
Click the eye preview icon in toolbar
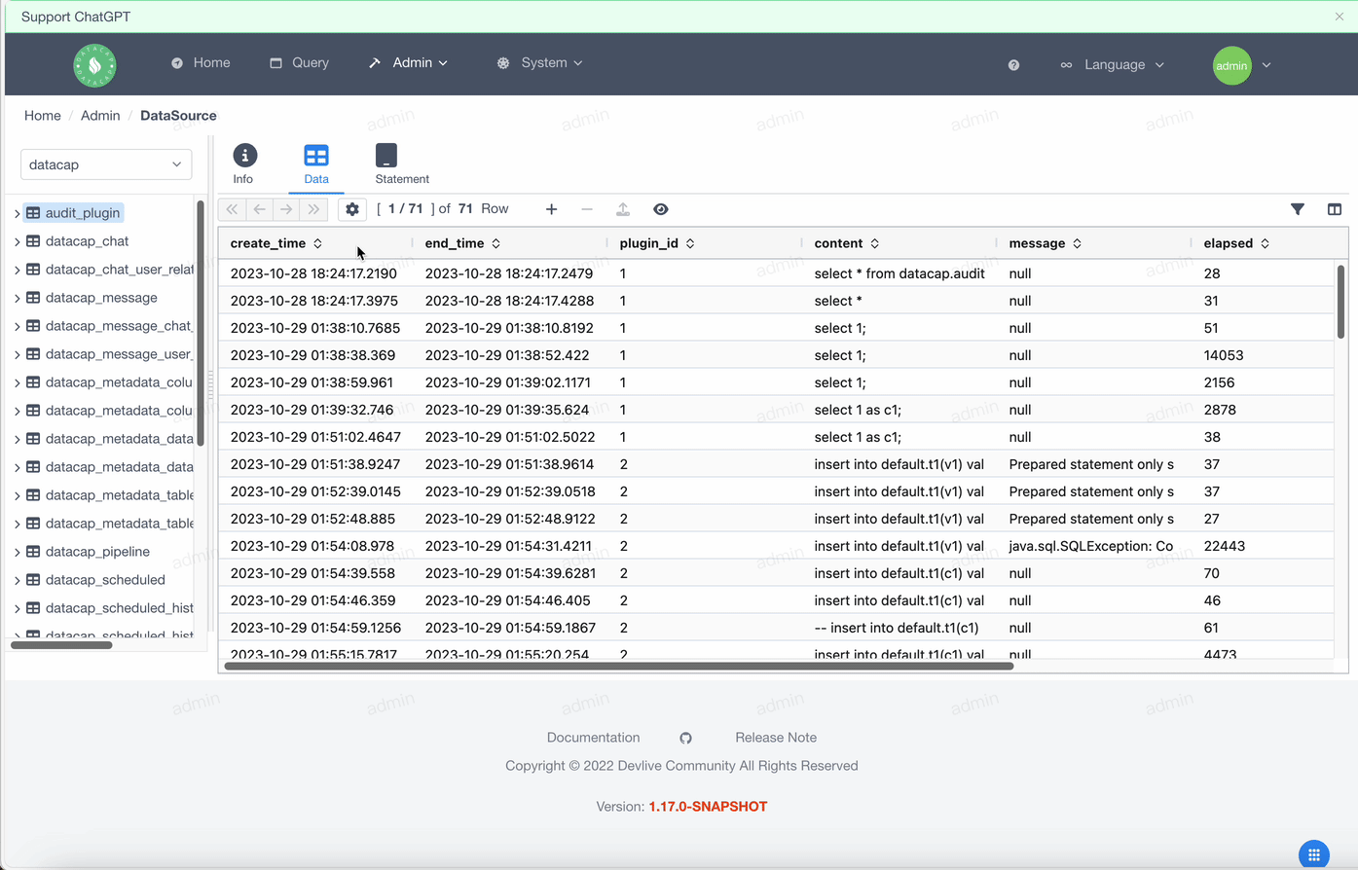661,209
